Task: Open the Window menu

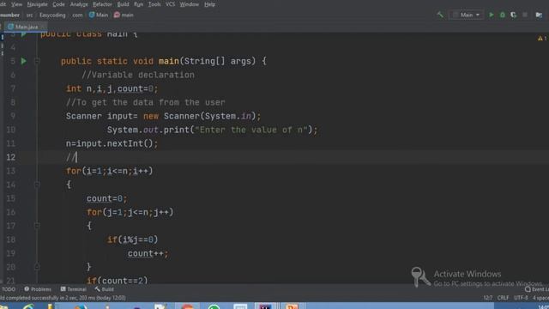Action: click(189, 4)
